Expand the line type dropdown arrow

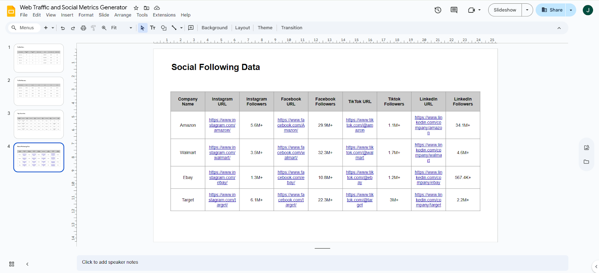(182, 28)
